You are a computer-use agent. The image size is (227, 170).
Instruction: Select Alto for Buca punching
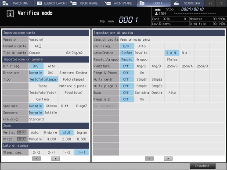click(x=172, y=92)
